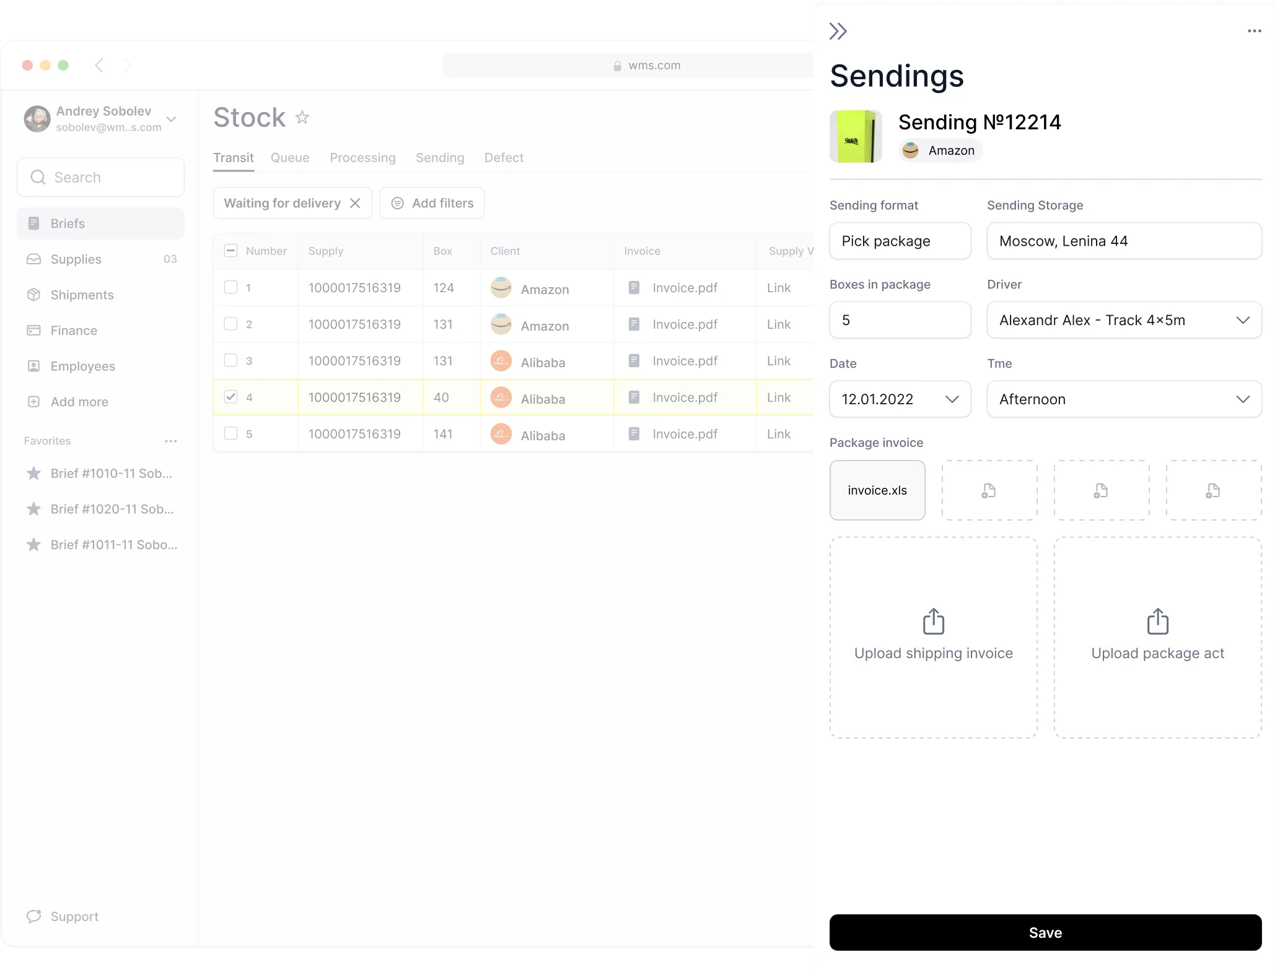The width and height of the screenshot is (1280, 975).
Task: Open the Date dropdown showing 12.01.2022
Action: 900,399
